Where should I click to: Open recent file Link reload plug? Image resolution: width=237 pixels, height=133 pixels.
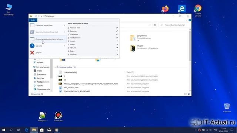click(x=70, y=72)
